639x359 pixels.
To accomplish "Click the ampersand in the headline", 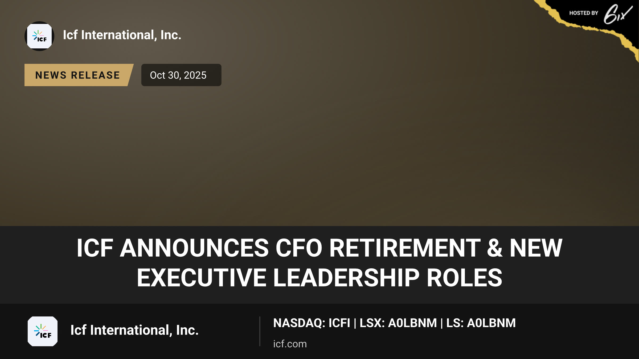I will [x=495, y=248].
